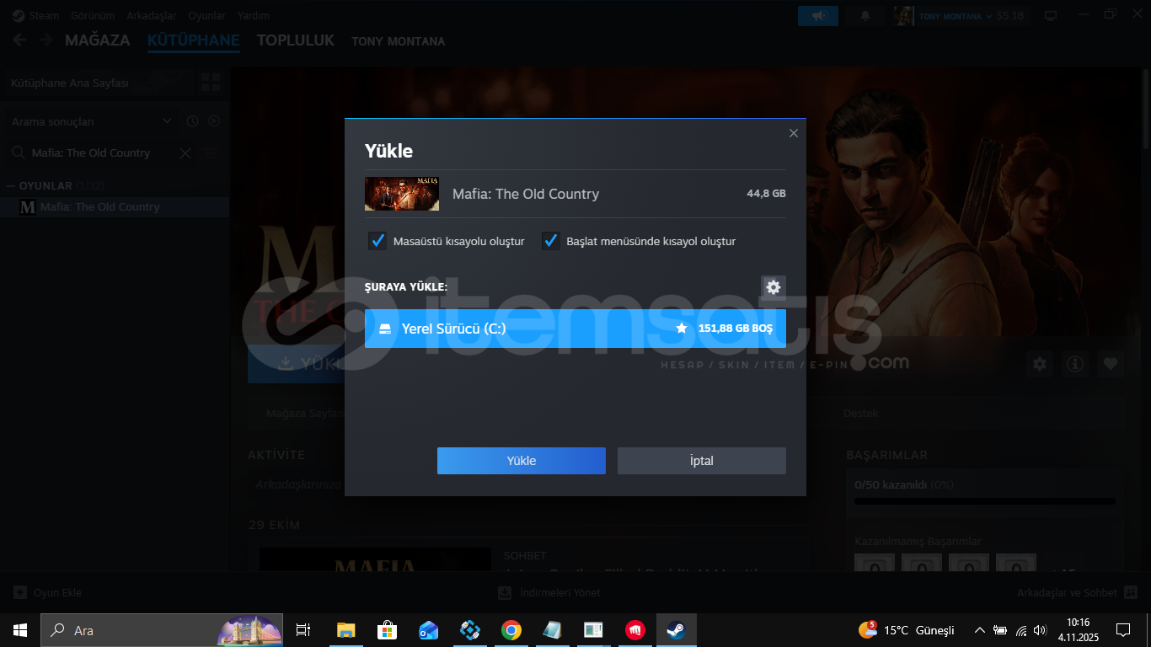Open the Görünüm menu
1151x647 pixels.
[x=93, y=15]
